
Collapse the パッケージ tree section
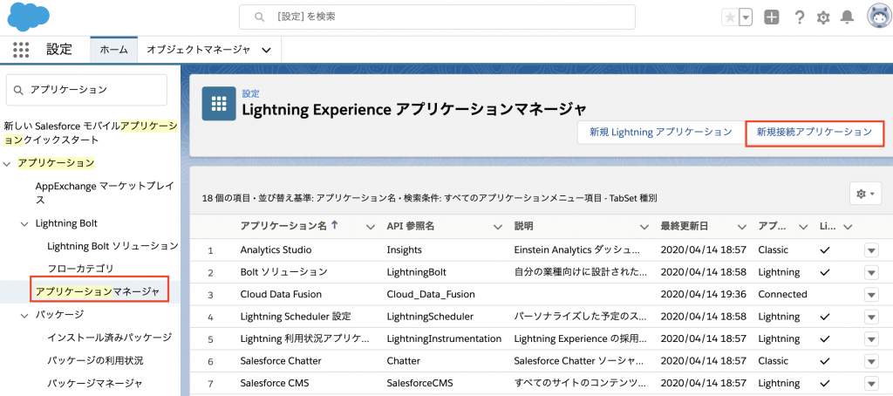24,314
